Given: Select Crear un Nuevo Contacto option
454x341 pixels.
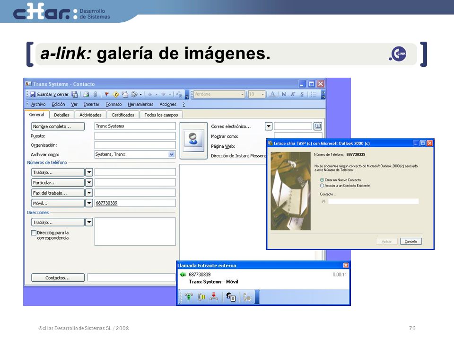Looking at the screenshot, I should tap(322, 180).
